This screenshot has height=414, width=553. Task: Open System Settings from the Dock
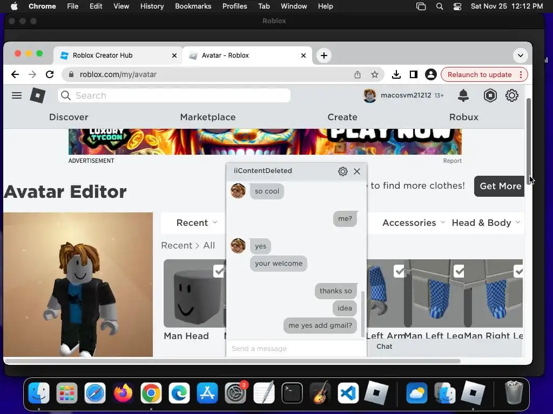click(x=235, y=393)
